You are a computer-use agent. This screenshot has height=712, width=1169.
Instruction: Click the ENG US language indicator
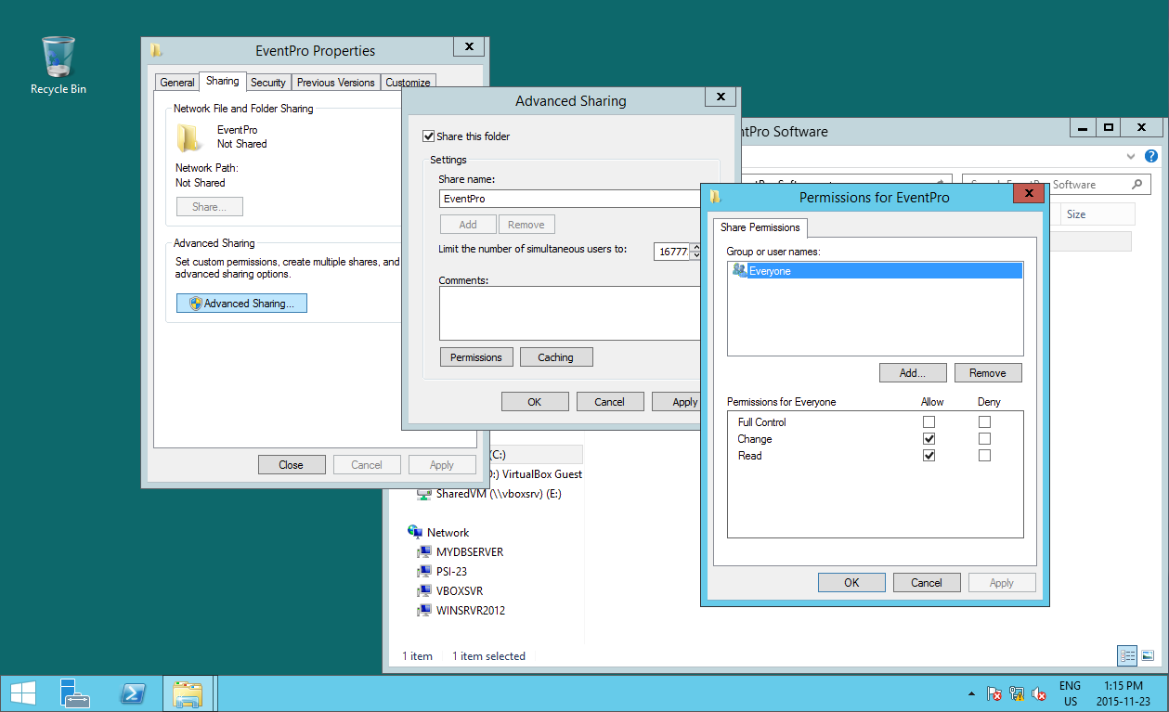click(x=1071, y=693)
